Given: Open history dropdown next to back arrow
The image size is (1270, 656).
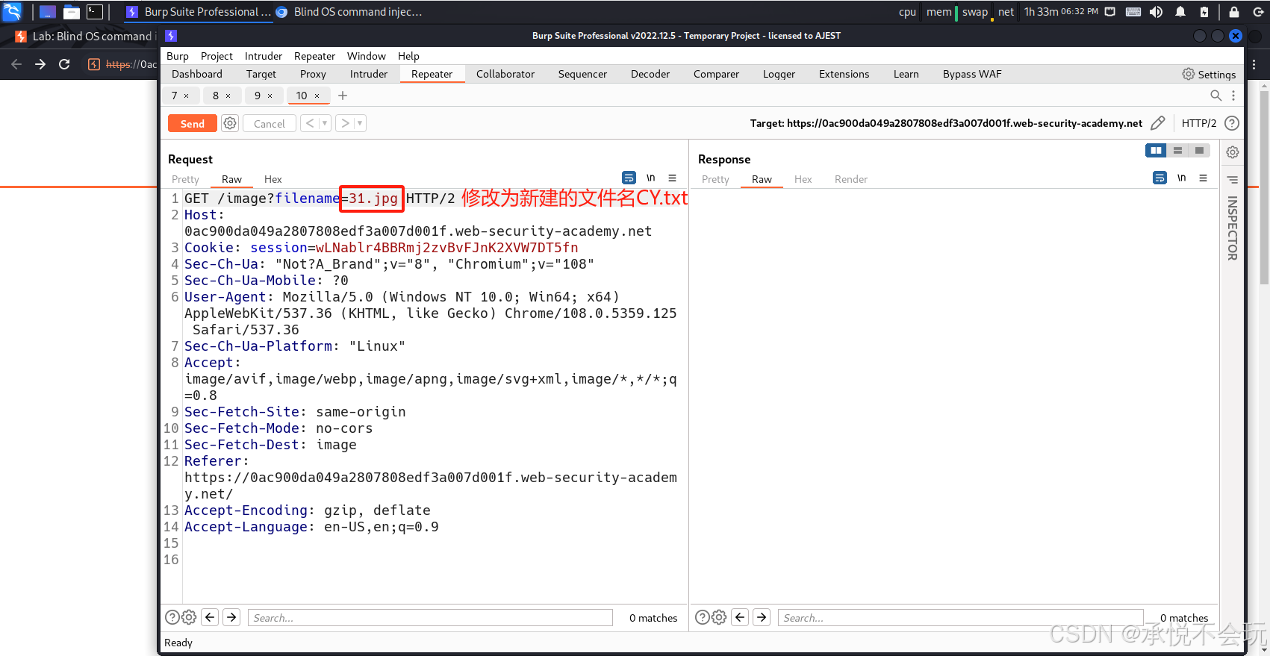Looking at the screenshot, I should pos(325,123).
